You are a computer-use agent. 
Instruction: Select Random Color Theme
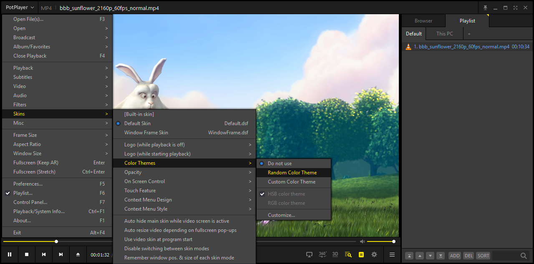coord(292,173)
